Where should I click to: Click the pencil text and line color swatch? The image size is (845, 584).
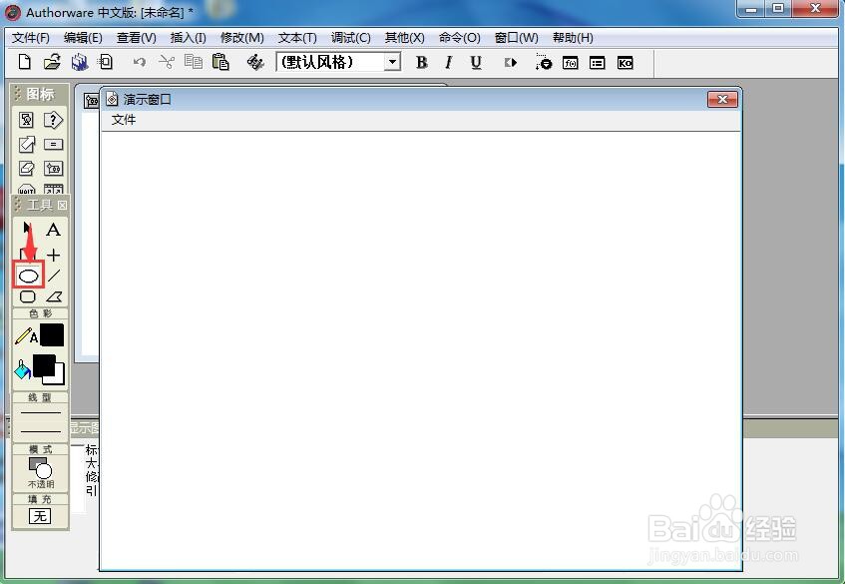pyautogui.click(x=52, y=334)
